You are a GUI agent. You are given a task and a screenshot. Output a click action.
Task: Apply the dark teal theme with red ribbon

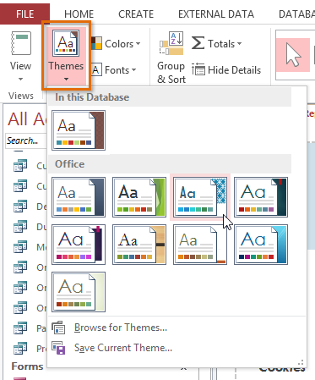pos(261,197)
